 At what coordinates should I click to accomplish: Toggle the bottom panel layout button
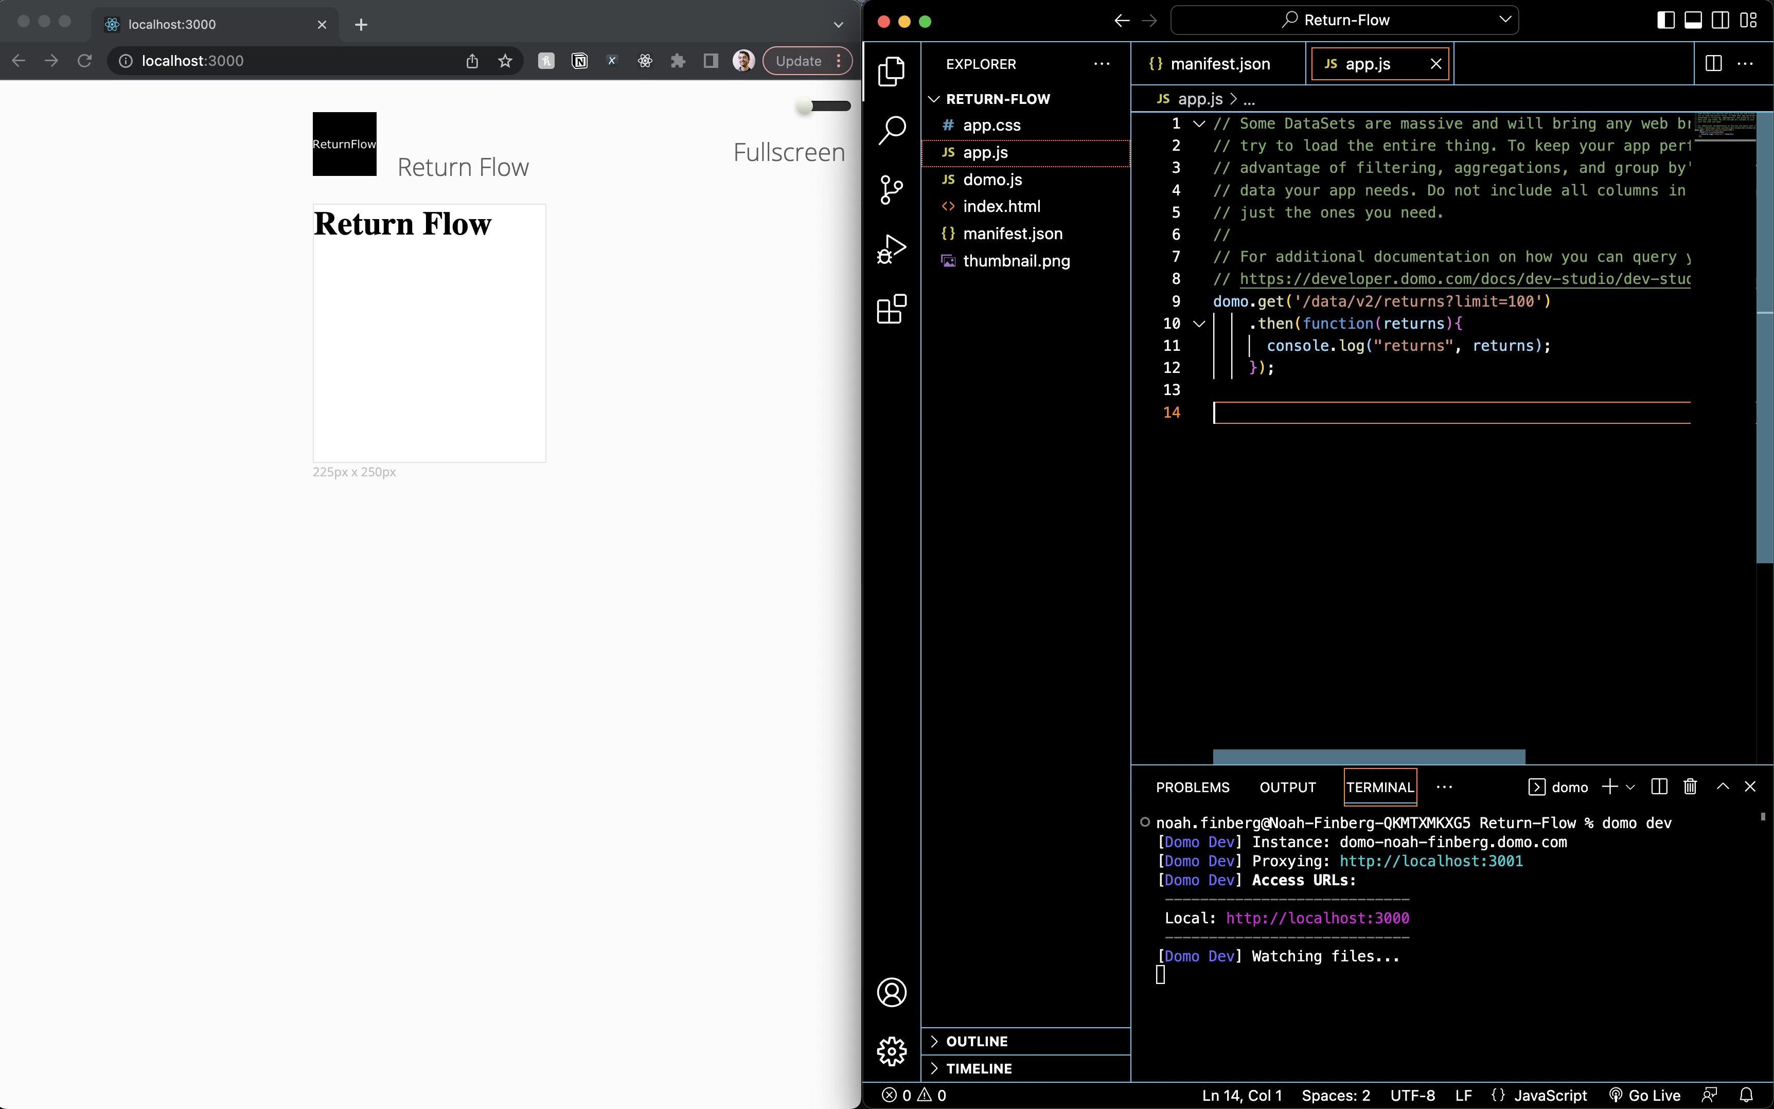coord(1693,21)
